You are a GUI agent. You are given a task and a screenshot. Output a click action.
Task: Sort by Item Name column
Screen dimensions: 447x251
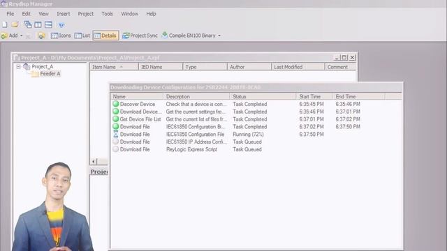114,67
